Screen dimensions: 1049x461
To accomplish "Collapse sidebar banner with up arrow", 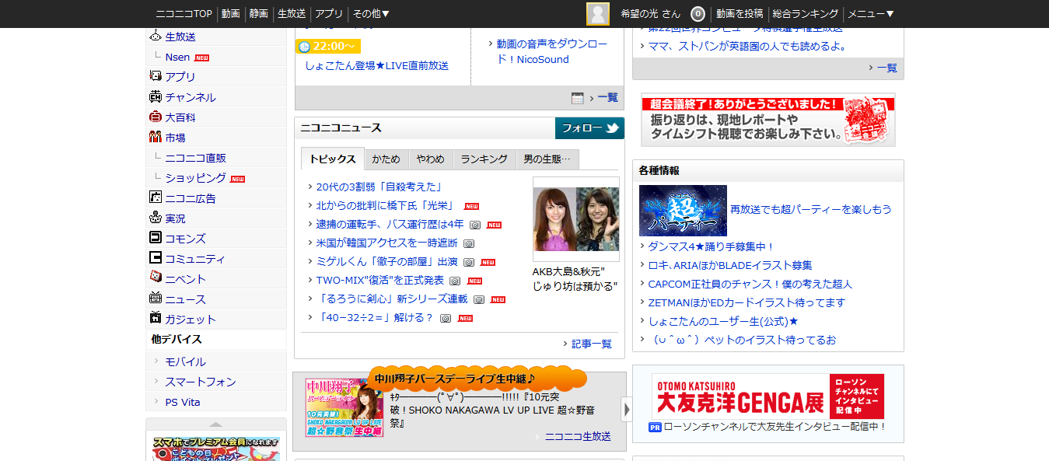I will (216, 424).
